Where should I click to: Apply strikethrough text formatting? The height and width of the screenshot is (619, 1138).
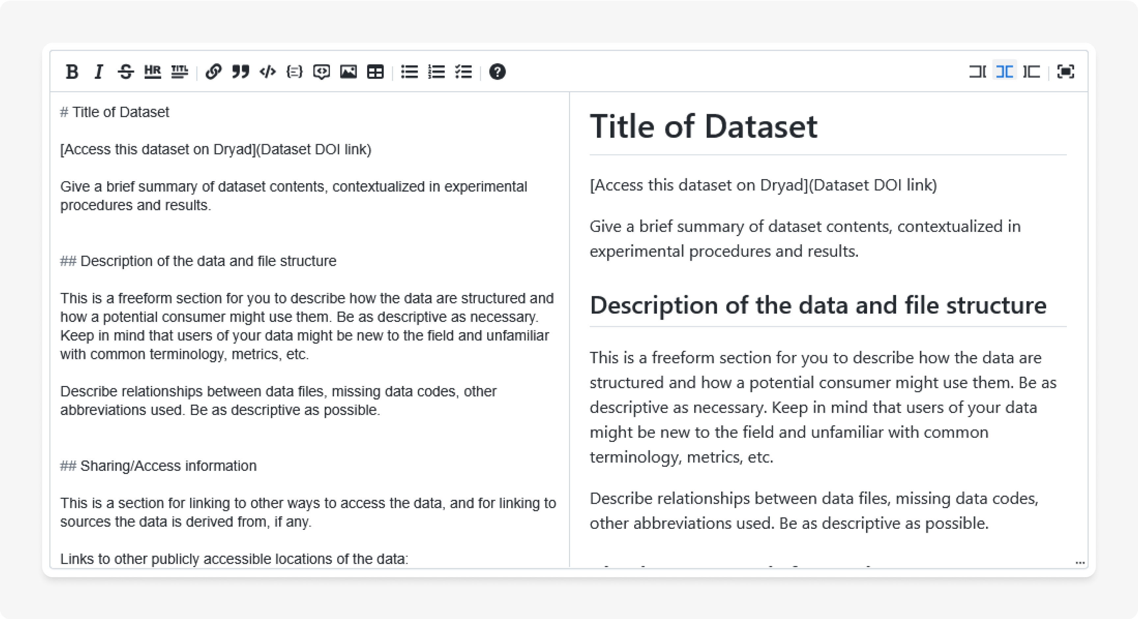point(126,71)
